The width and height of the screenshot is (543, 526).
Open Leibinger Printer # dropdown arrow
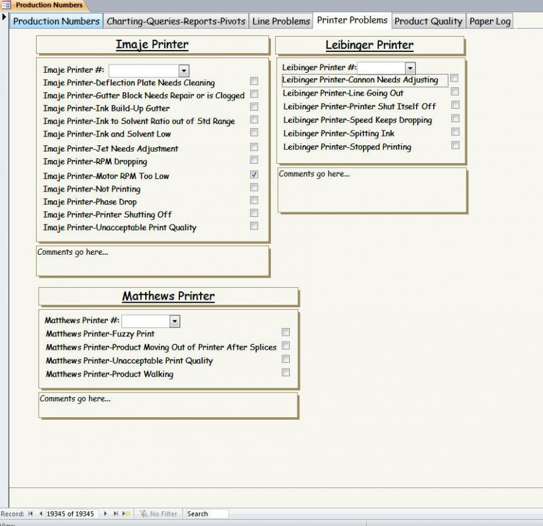410,68
